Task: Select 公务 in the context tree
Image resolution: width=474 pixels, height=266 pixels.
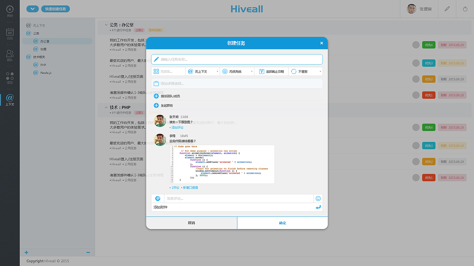Action: point(33,33)
